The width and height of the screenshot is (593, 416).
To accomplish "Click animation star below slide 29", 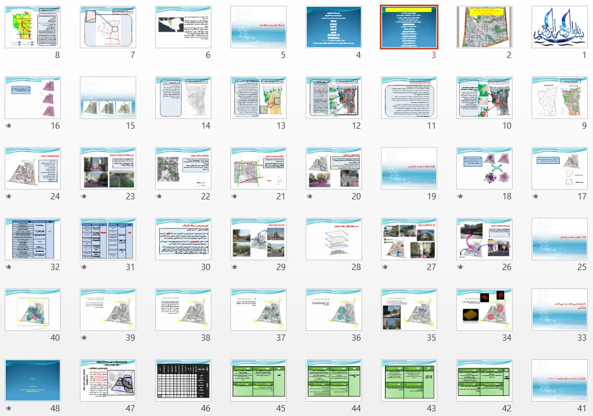I will click(x=234, y=267).
